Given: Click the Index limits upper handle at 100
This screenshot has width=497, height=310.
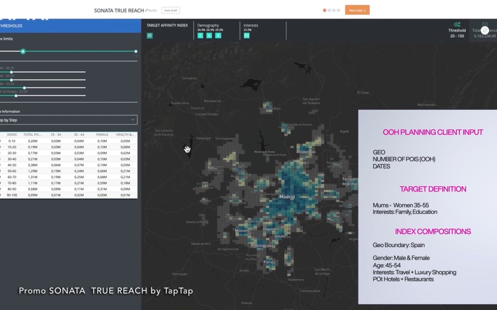Looking at the screenshot, I should coord(136,51).
